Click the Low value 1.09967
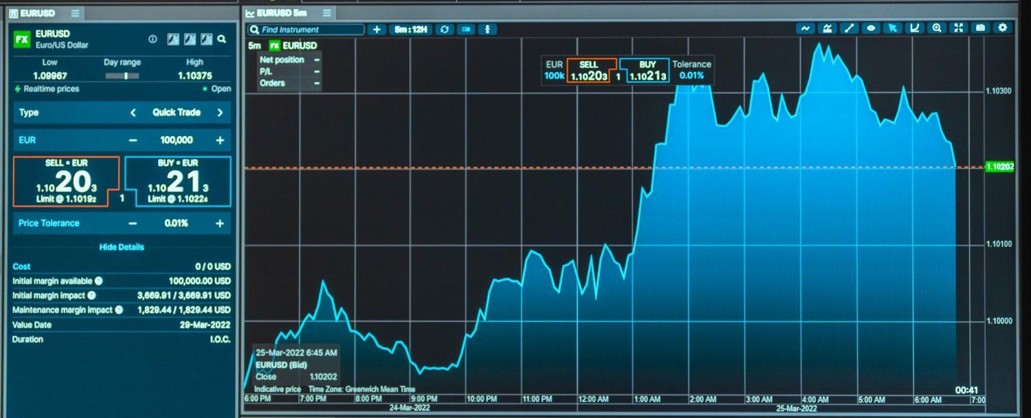The image size is (1031, 418). pyautogui.click(x=50, y=76)
